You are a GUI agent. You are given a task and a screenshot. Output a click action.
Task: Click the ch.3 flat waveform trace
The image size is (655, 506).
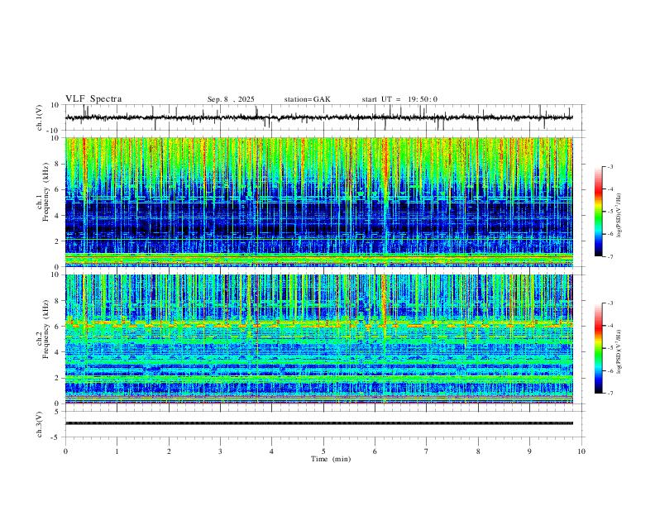(x=318, y=423)
